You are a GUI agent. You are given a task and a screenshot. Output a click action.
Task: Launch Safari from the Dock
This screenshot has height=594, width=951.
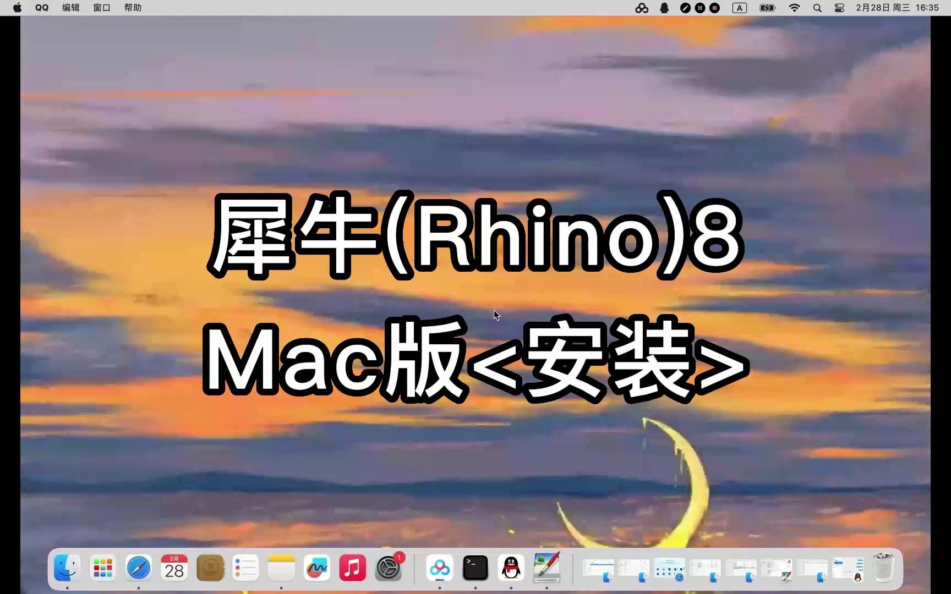[139, 568]
